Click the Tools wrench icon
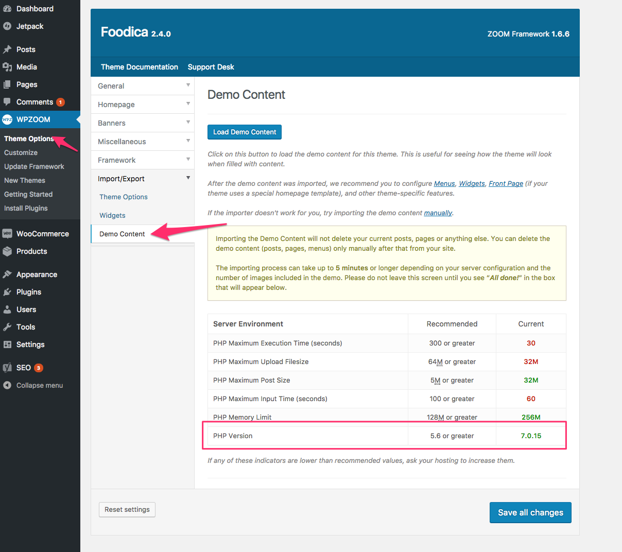622x552 pixels. tap(7, 327)
